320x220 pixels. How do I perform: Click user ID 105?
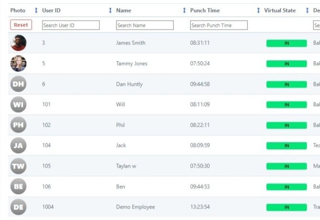pos(46,166)
